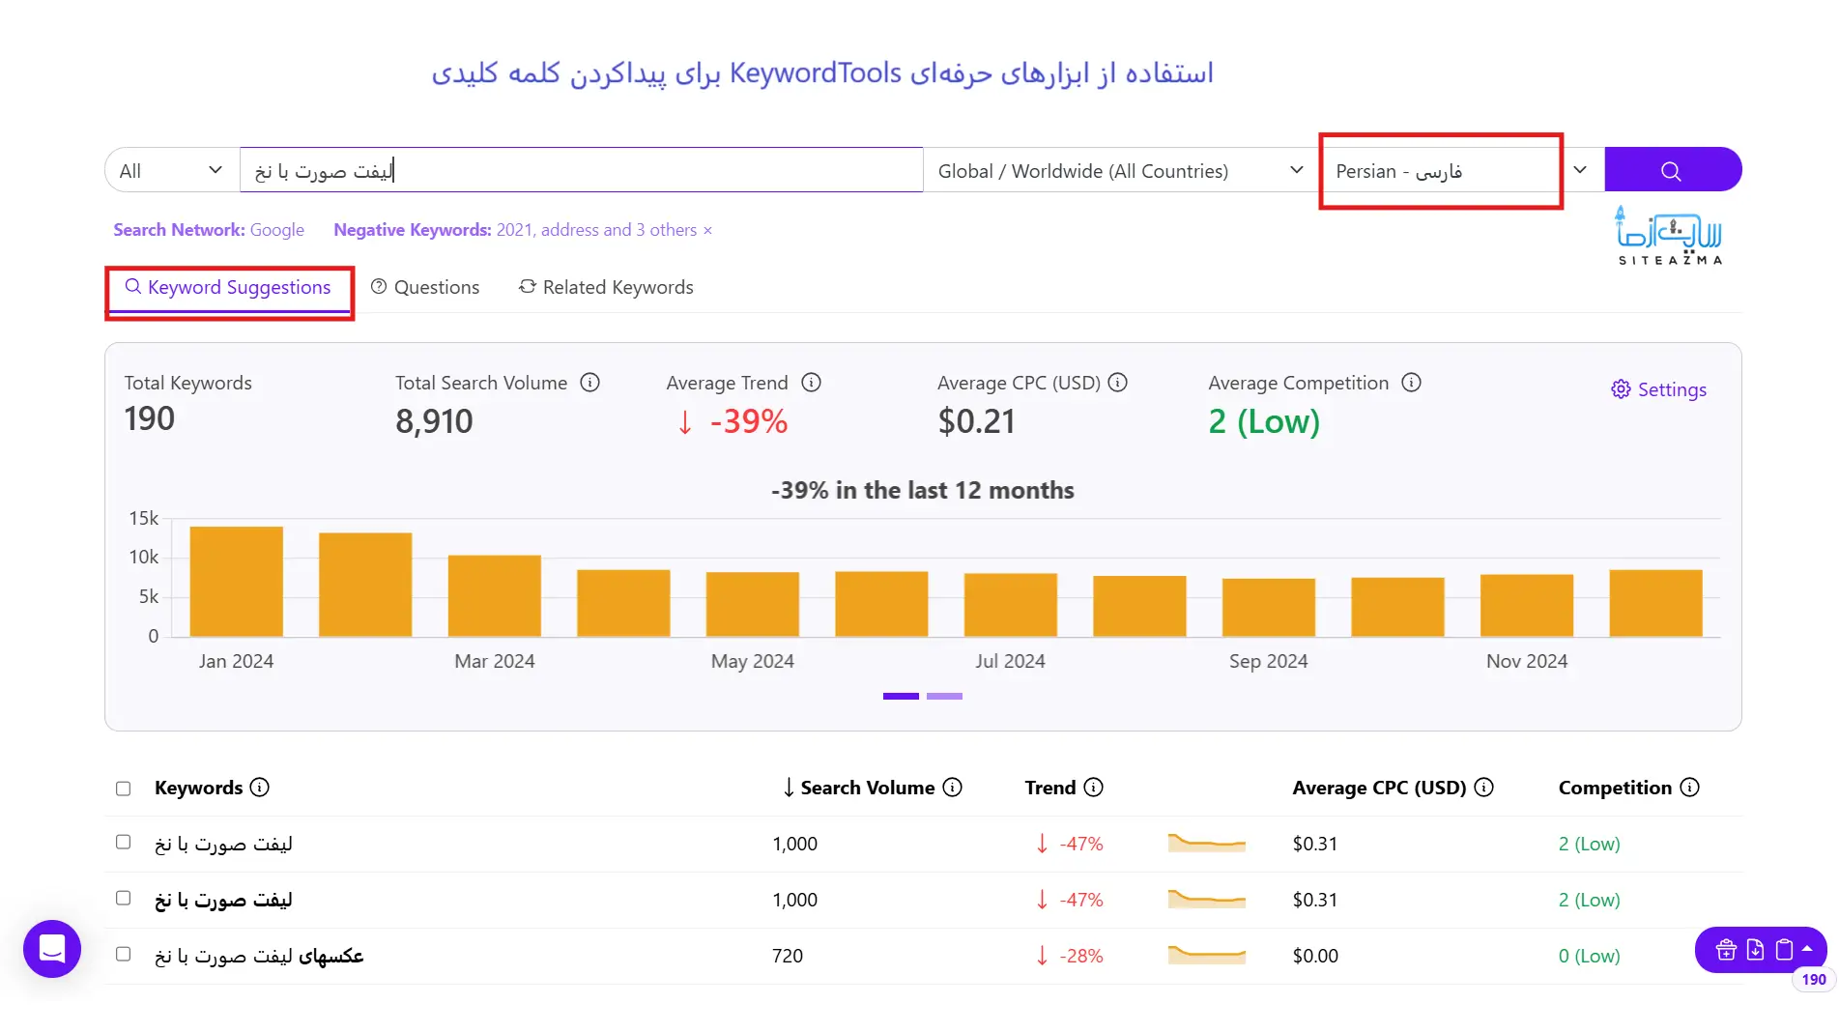Click the Average CPC (USD) summary info icon
The width and height of the screenshot is (1839, 1033).
(1117, 383)
